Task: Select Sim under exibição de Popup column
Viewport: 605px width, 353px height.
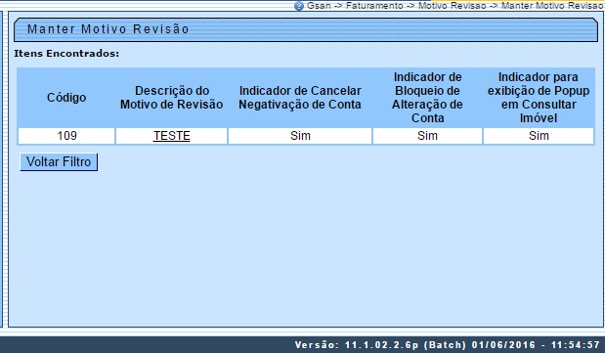Action: tap(539, 136)
